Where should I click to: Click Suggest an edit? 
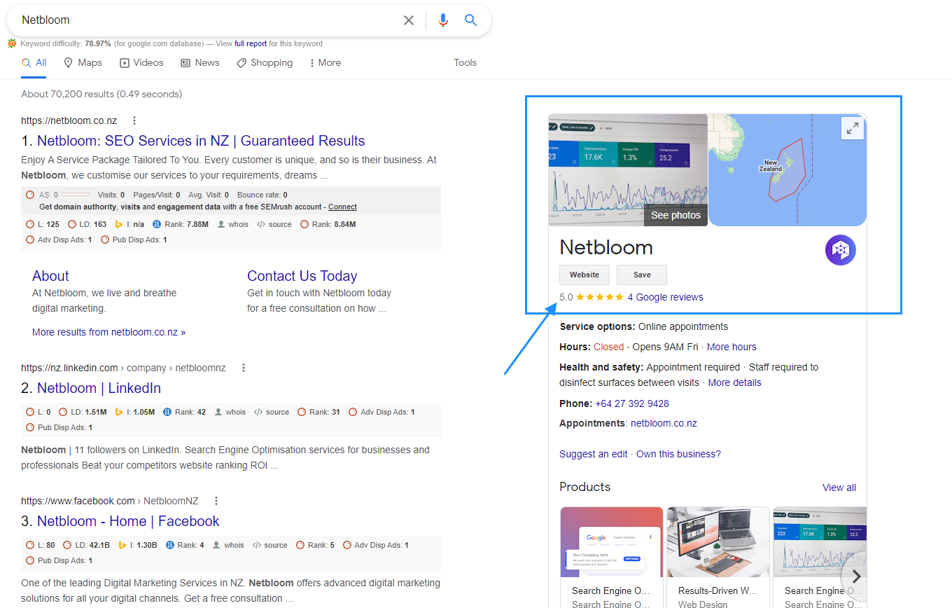[594, 454]
